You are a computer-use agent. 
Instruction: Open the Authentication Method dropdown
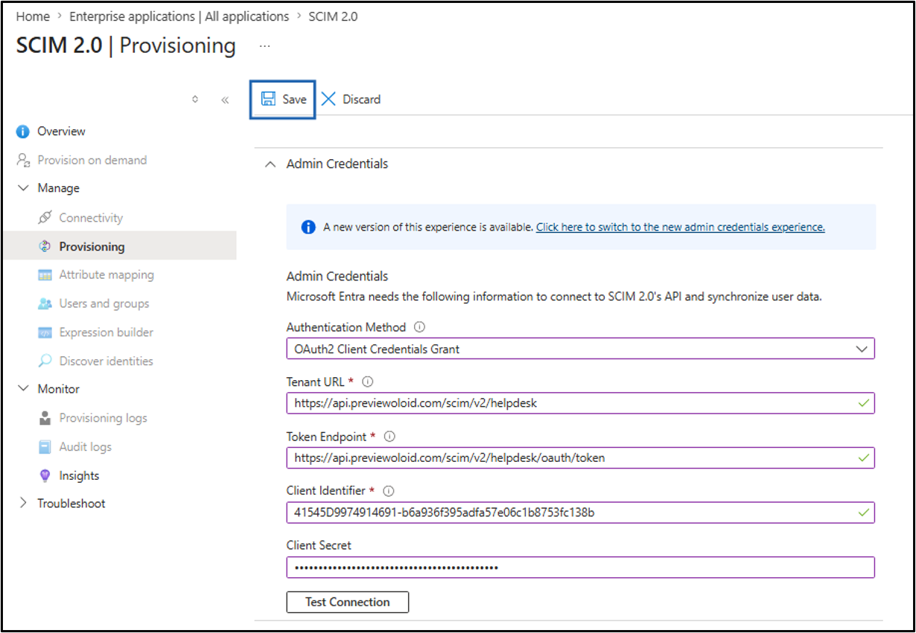pos(581,349)
